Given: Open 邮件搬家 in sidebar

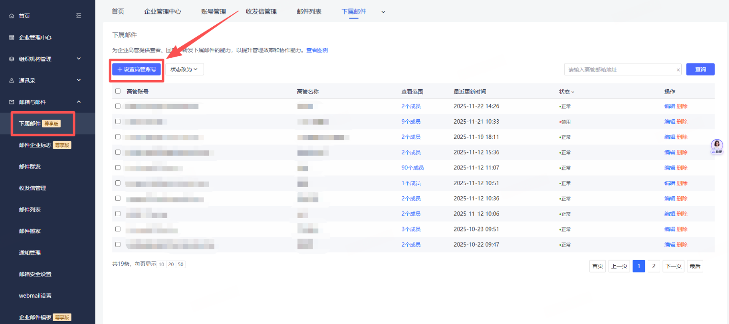Looking at the screenshot, I should tap(30, 231).
